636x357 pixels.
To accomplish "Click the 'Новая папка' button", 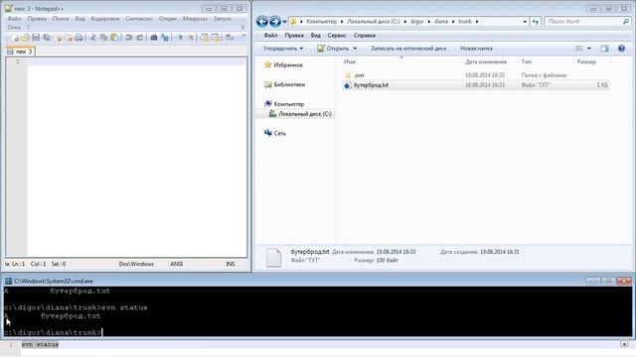I will [x=476, y=49].
